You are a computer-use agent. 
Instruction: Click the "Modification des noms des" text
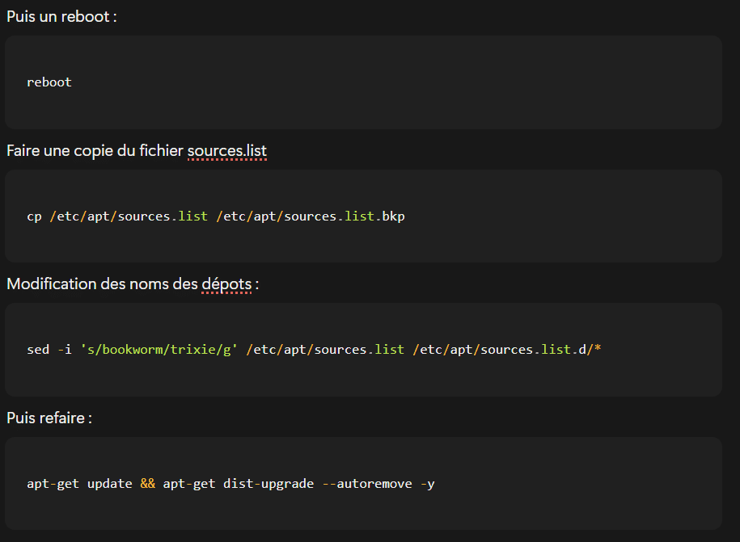point(103,284)
